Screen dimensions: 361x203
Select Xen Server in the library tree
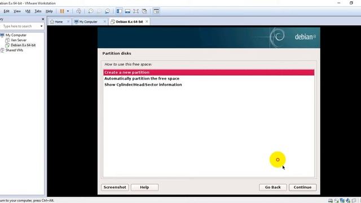click(x=19, y=40)
